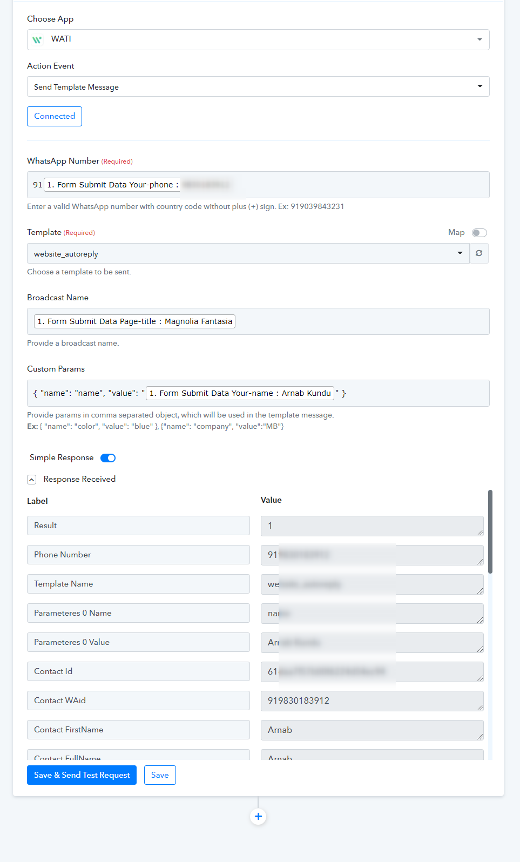Screen dimensions: 520x862
Task: Click Save & Send Test Request
Action: pos(82,775)
